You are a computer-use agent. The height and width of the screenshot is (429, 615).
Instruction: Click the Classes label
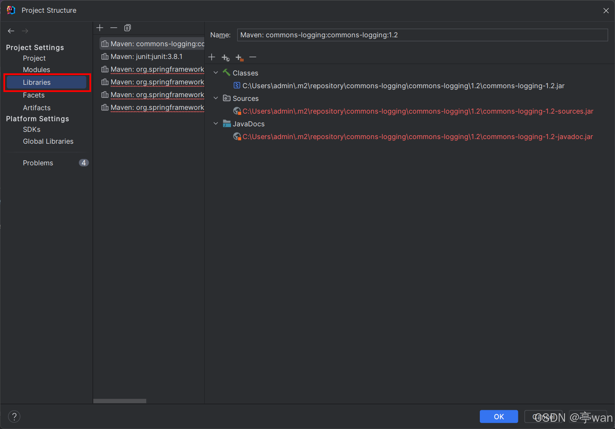point(245,73)
